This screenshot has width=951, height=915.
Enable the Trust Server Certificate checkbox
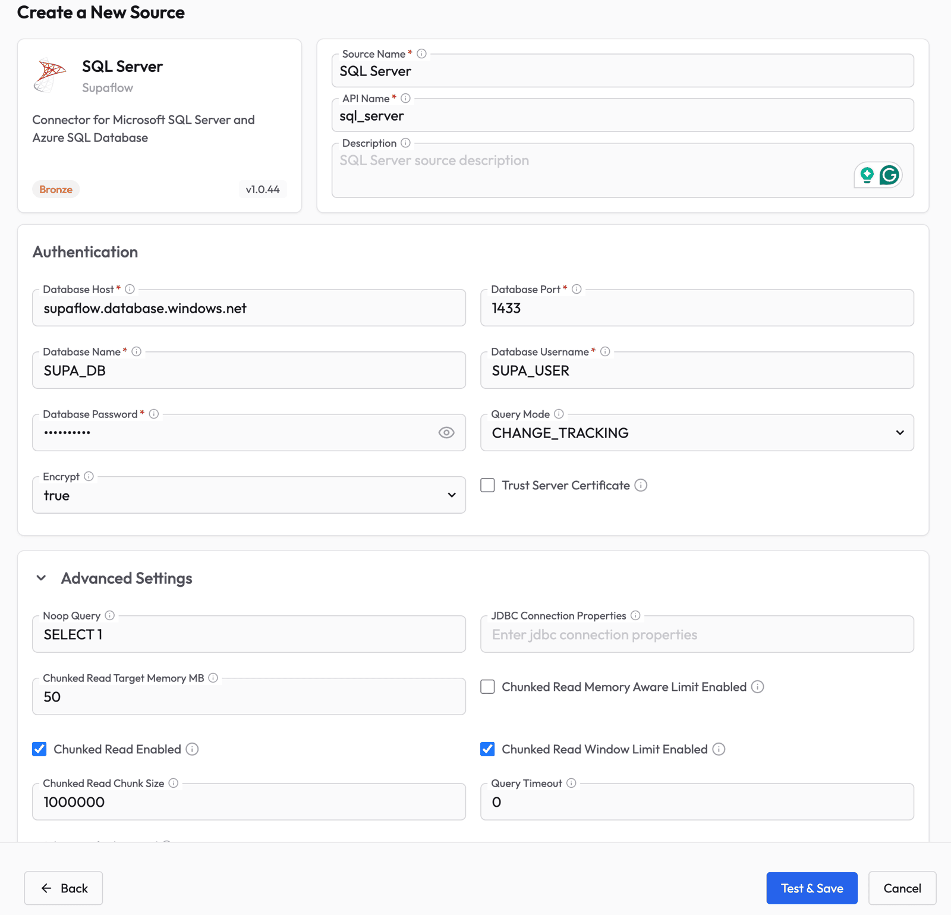[x=487, y=485]
